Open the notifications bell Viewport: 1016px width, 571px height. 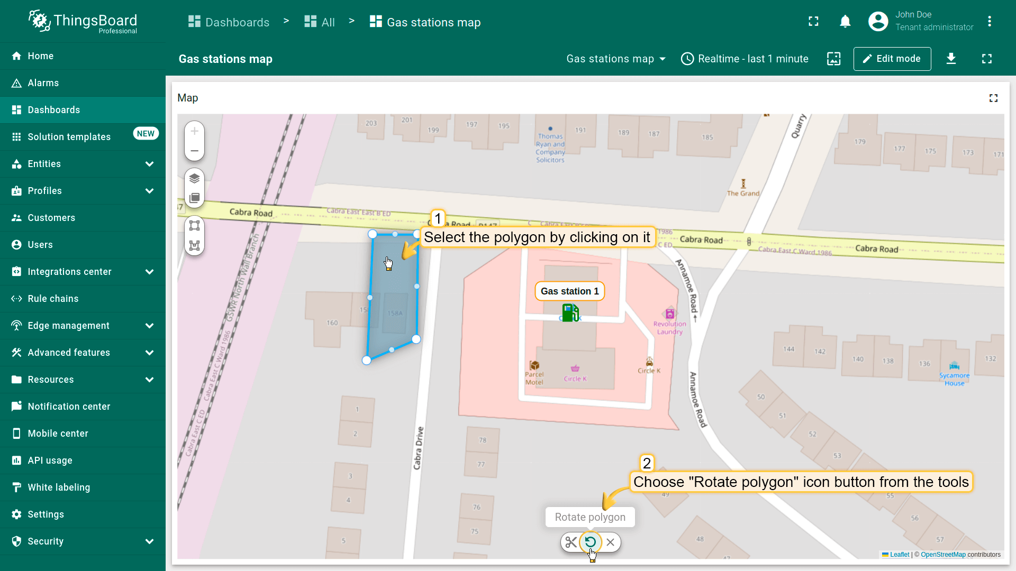845,22
